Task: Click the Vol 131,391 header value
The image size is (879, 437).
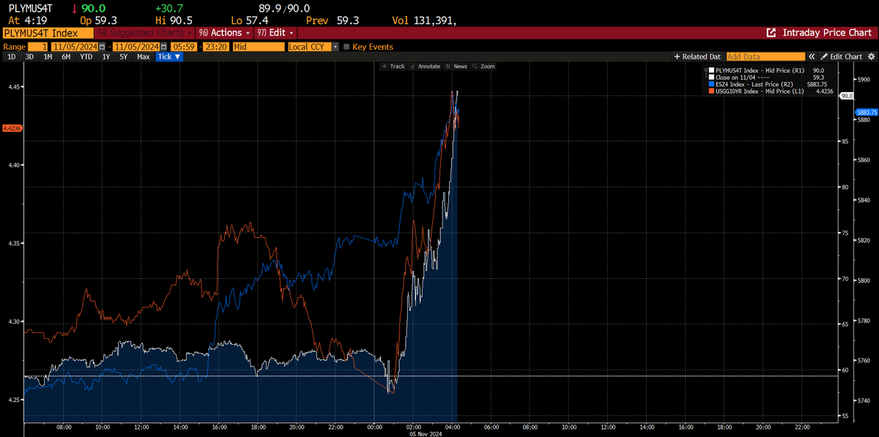Action: tap(424, 20)
